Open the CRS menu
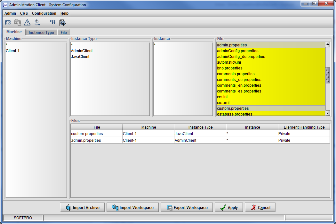Viewport: 336px width, 224px height. click(x=24, y=13)
